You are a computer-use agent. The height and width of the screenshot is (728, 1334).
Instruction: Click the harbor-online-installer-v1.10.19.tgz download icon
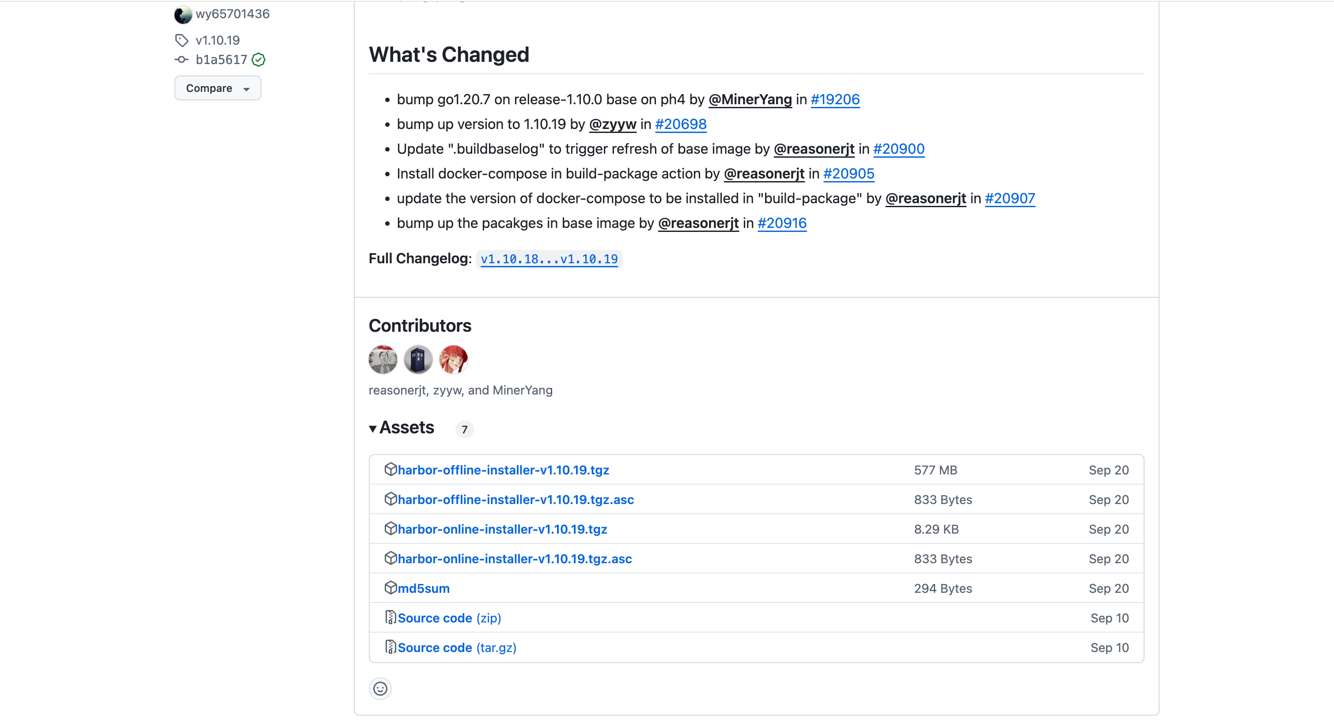[x=389, y=529]
